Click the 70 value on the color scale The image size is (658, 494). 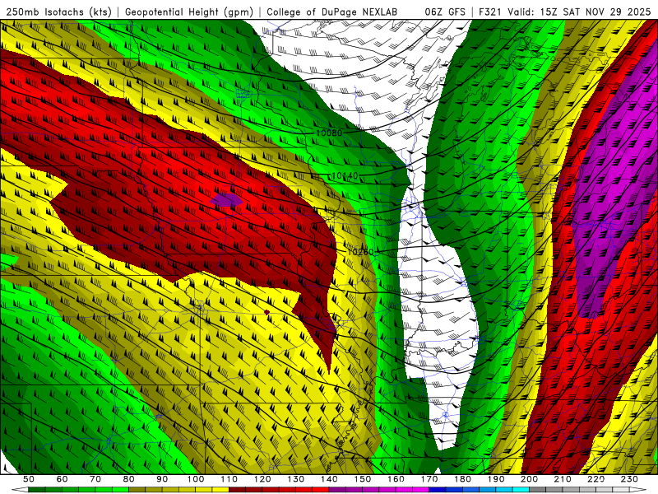[x=95, y=479]
